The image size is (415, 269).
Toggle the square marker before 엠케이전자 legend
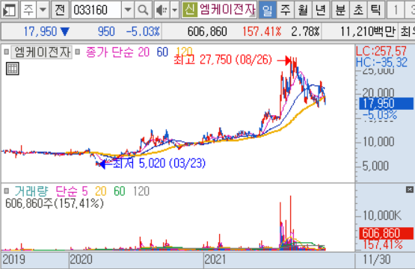click(x=6, y=52)
